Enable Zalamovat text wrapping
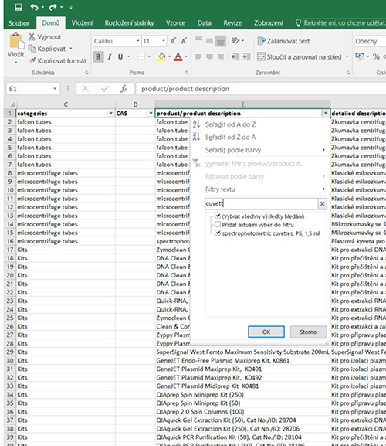The width and height of the screenshot is (386, 446). click(283, 41)
